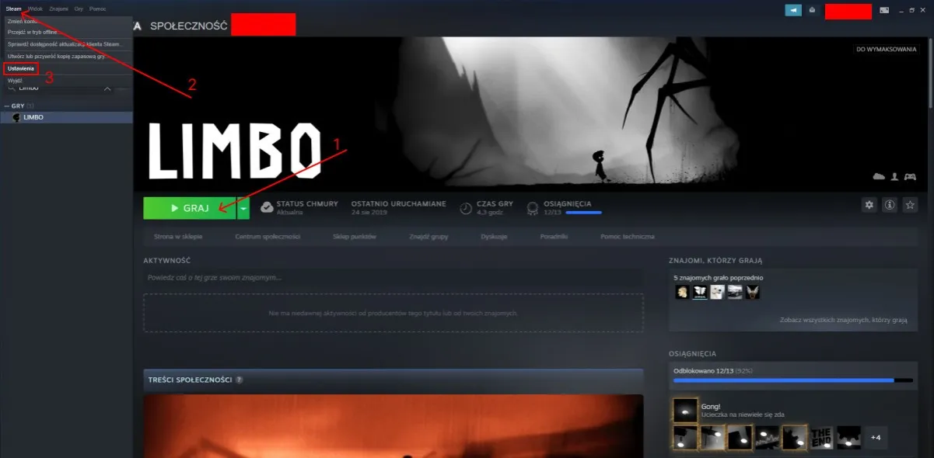The height and width of the screenshot is (458, 934).
Task: Open the friends inbox envelope icon
Action: click(812, 10)
